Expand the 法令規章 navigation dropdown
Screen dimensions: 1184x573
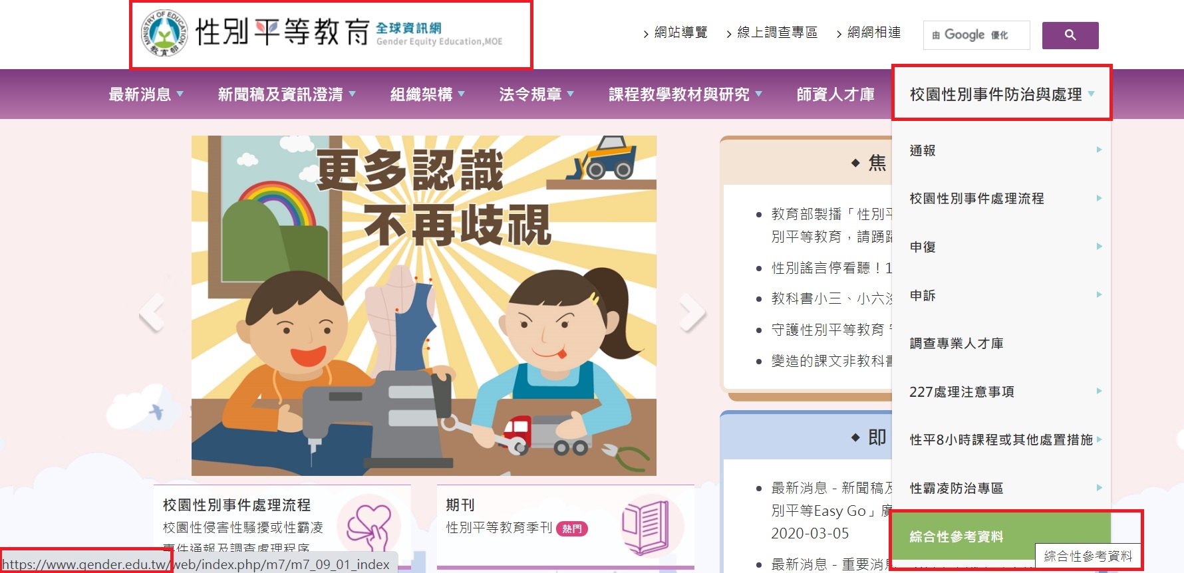click(536, 94)
